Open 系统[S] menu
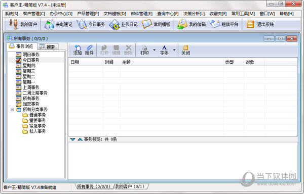This screenshot has width=304, height=194. 11,14
